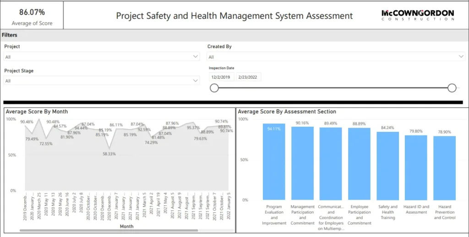Click the Hazard ID and Assessment axis label
Image resolution: width=469 pixels, height=237 pixels.
[x=416, y=209]
